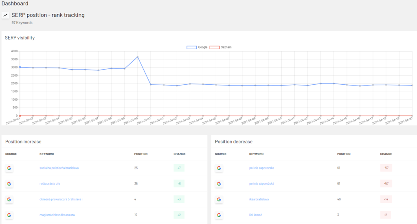Click the 97 Keywords label

[x=22, y=23]
